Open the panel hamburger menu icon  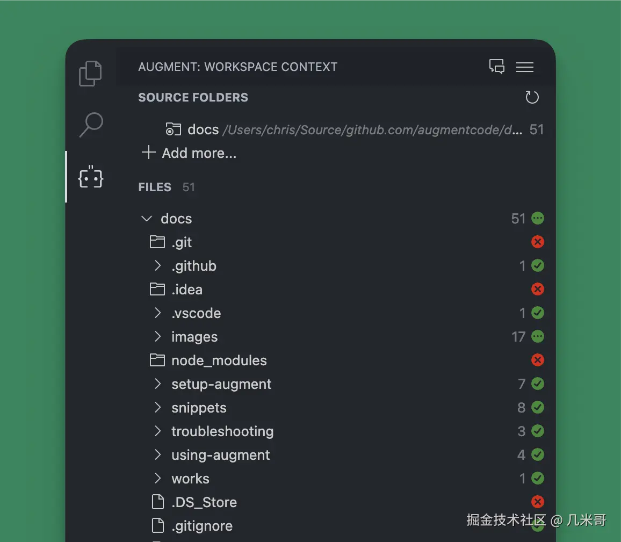point(524,67)
